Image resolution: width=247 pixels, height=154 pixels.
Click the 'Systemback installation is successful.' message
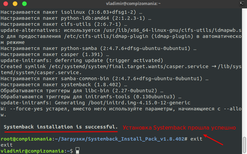[x=61, y=127]
